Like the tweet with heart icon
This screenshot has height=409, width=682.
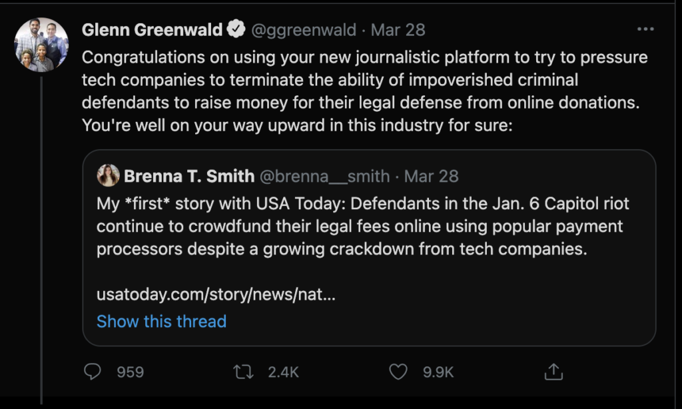[x=398, y=372]
